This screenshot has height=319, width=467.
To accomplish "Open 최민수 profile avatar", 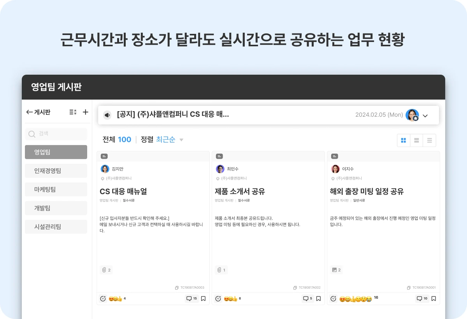I will (220, 169).
